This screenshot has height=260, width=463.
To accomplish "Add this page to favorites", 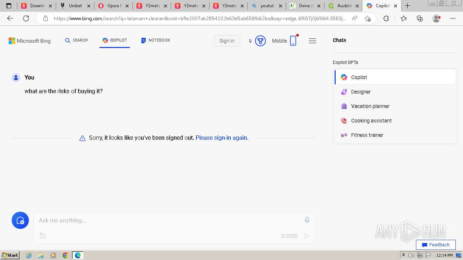I will click(368, 18).
